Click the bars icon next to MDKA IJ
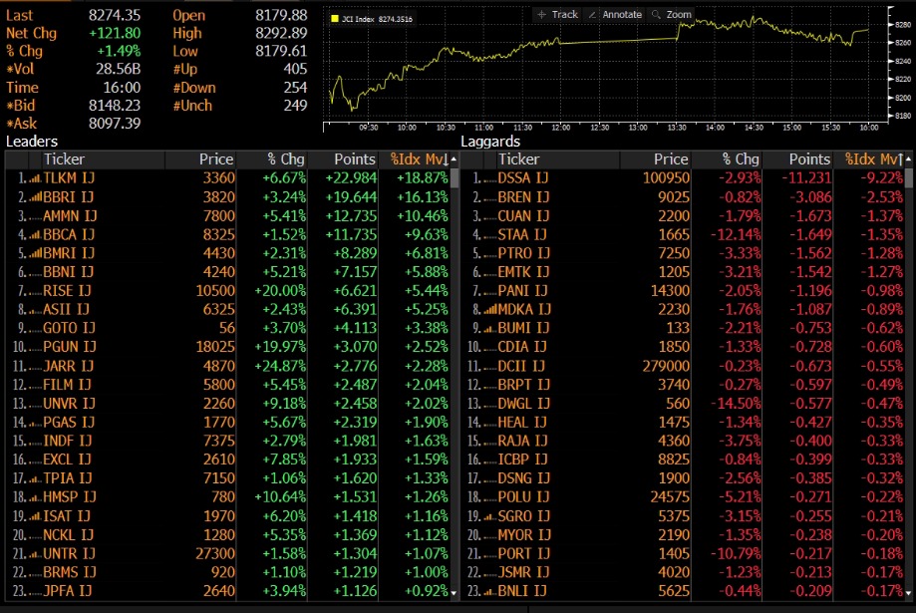 (488, 310)
